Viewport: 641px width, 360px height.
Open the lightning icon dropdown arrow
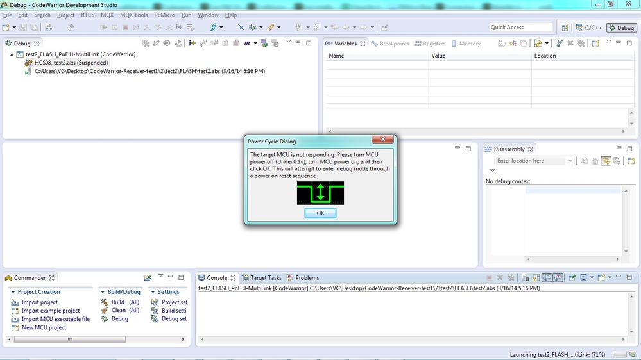click(221, 28)
